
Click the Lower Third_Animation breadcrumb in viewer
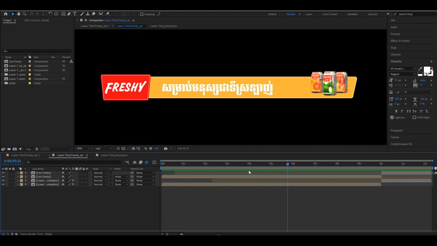pos(164,26)
